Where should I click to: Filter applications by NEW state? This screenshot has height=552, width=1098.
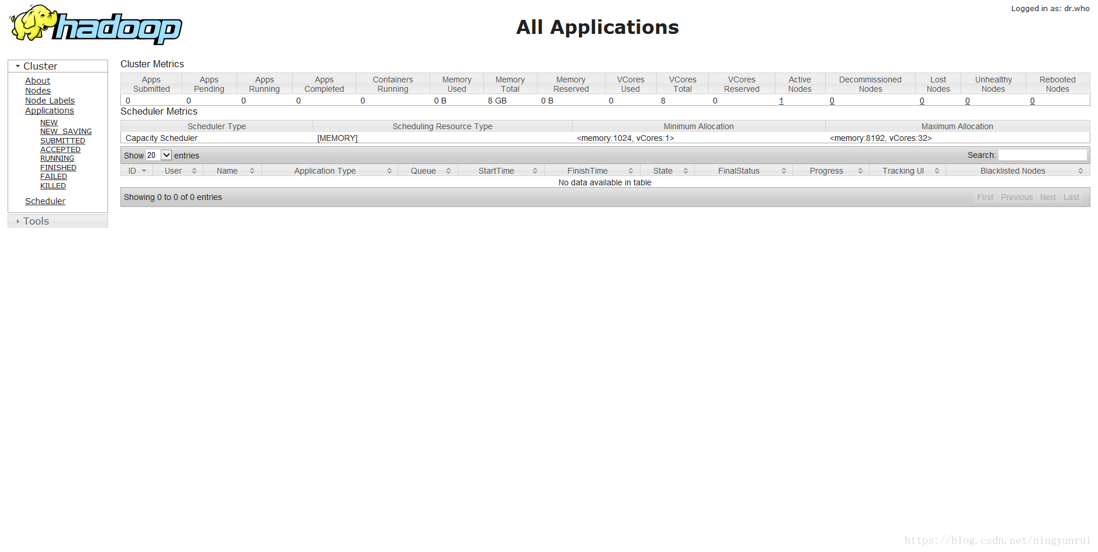point(49,123)
